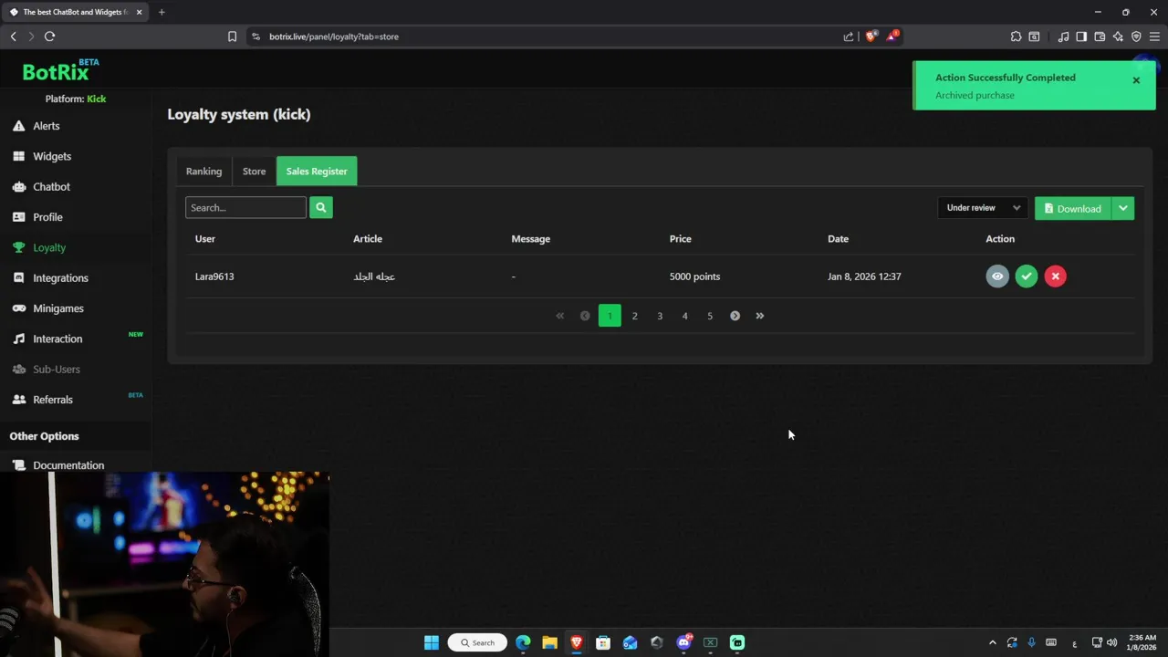The image size is (1168, 657).
Task: Click the Download button
Action: pyautogui.click(x=1073, y=208)
